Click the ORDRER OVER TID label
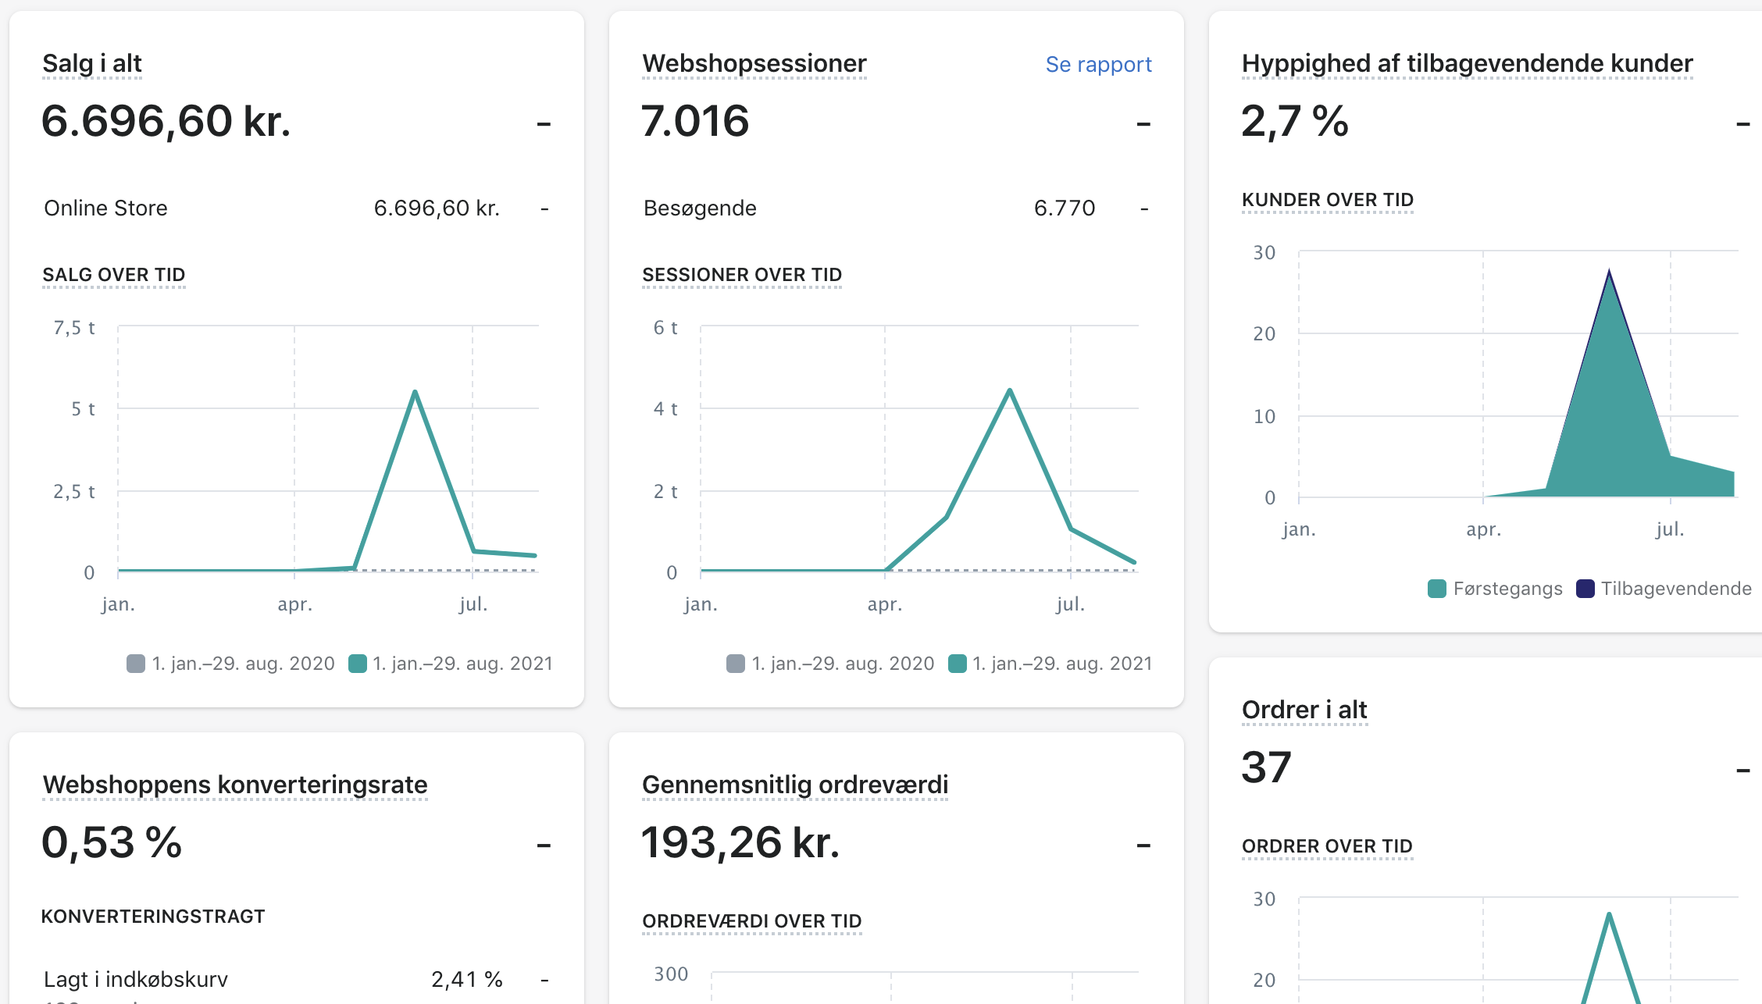1762x1004 pixels. point(1326,846)
